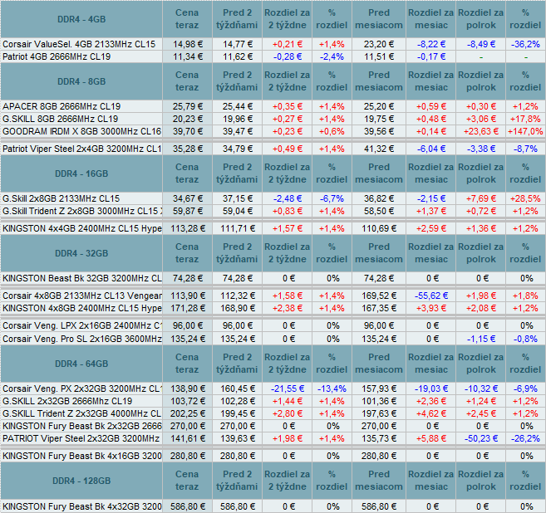Click the Corsair Veng. LPX 2x16GB 2400MHz row name
This screenshot has height=513, width=546.
[81, 325]
